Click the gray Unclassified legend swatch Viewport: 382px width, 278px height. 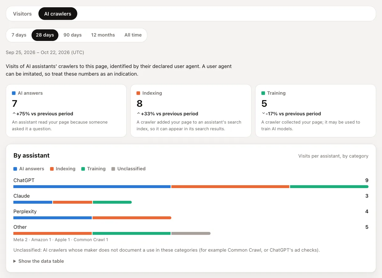(x=113, y=169)
